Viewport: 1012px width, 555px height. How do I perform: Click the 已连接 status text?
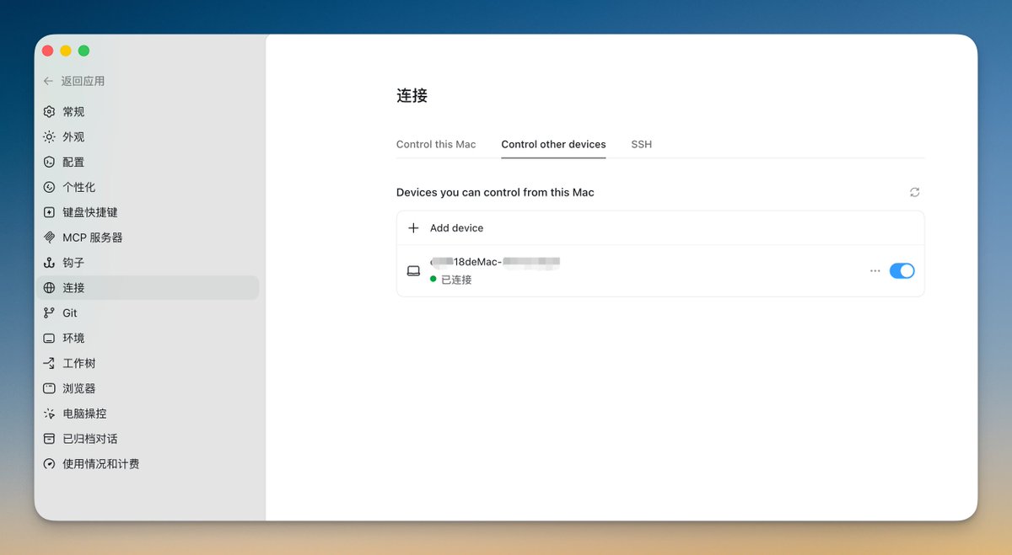pos(456,280)
